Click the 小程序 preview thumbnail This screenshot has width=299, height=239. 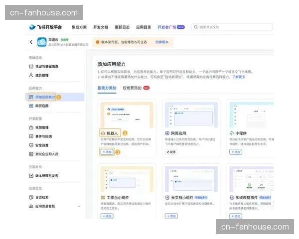252,115
